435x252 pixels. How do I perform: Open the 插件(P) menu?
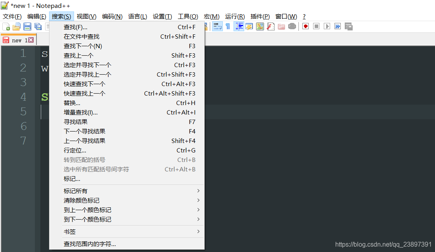point(260,17)
